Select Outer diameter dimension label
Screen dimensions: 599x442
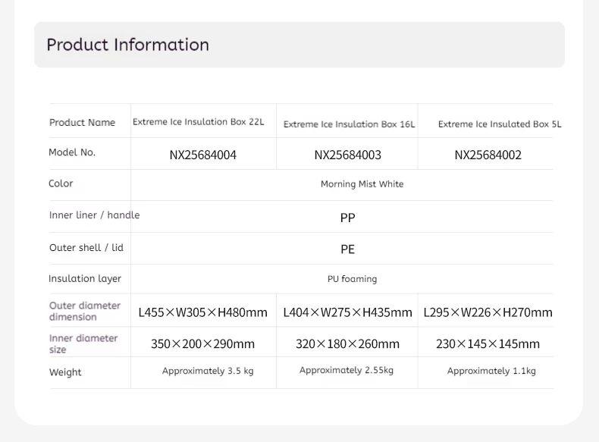click(x=85, y=312)
